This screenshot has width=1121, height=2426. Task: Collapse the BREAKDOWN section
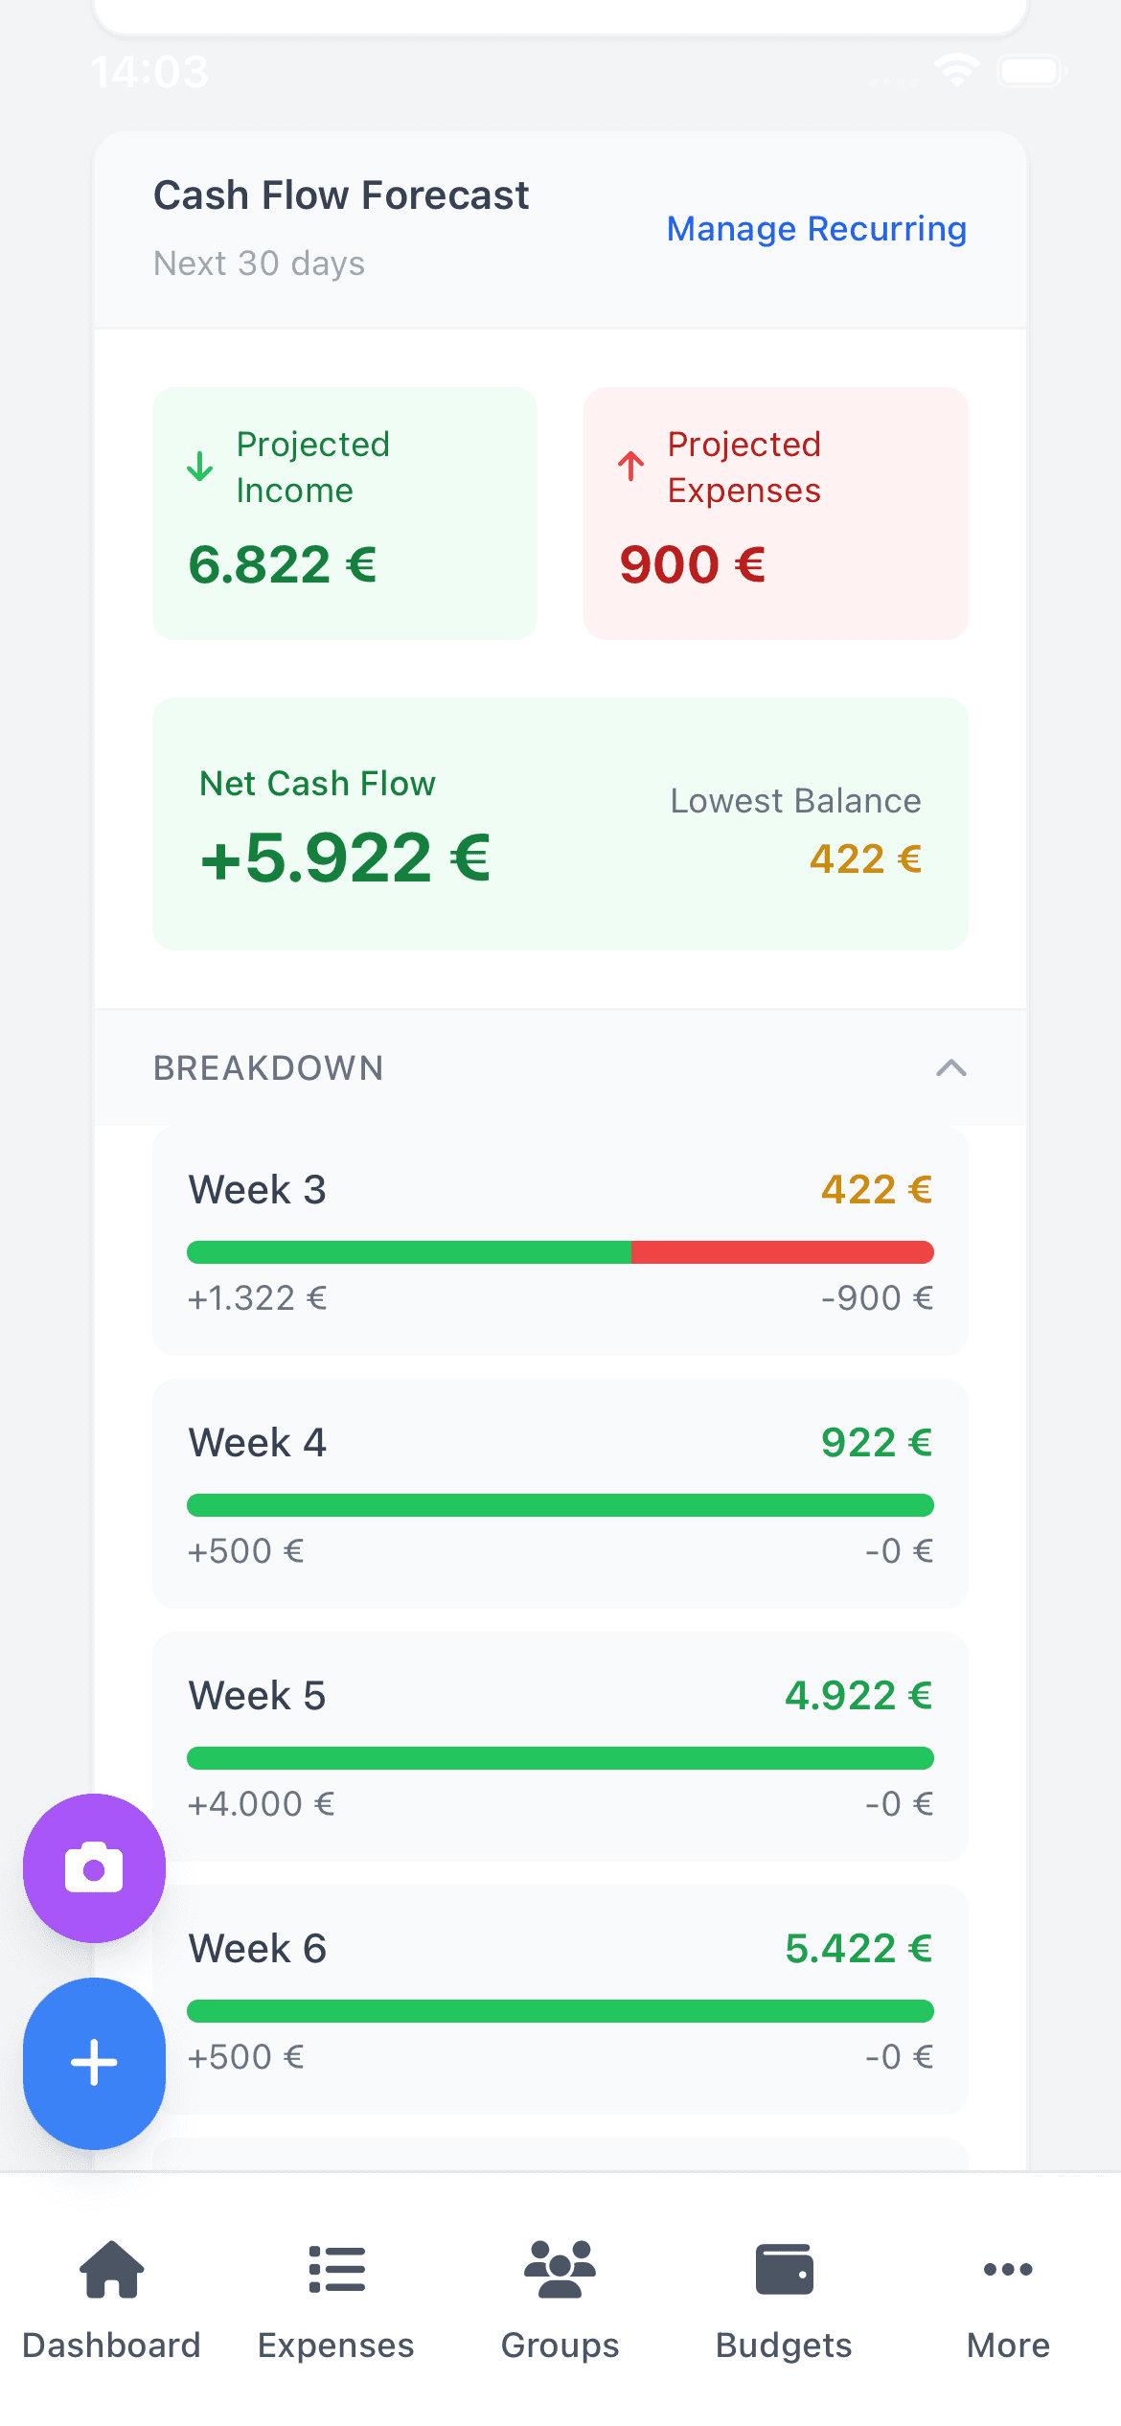(x=952, y=1067)
